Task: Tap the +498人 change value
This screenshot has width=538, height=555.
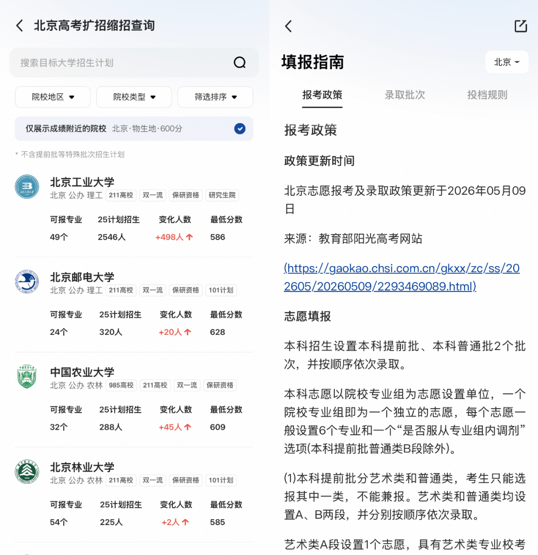Action: click(174, 237)
